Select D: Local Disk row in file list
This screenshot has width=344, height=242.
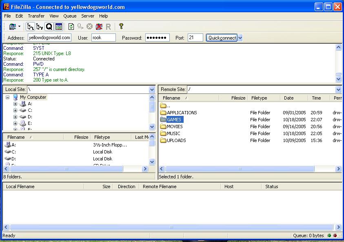click(x=75, y=159)
